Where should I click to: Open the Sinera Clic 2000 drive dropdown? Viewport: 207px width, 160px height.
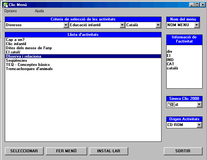tap(199, 104)
